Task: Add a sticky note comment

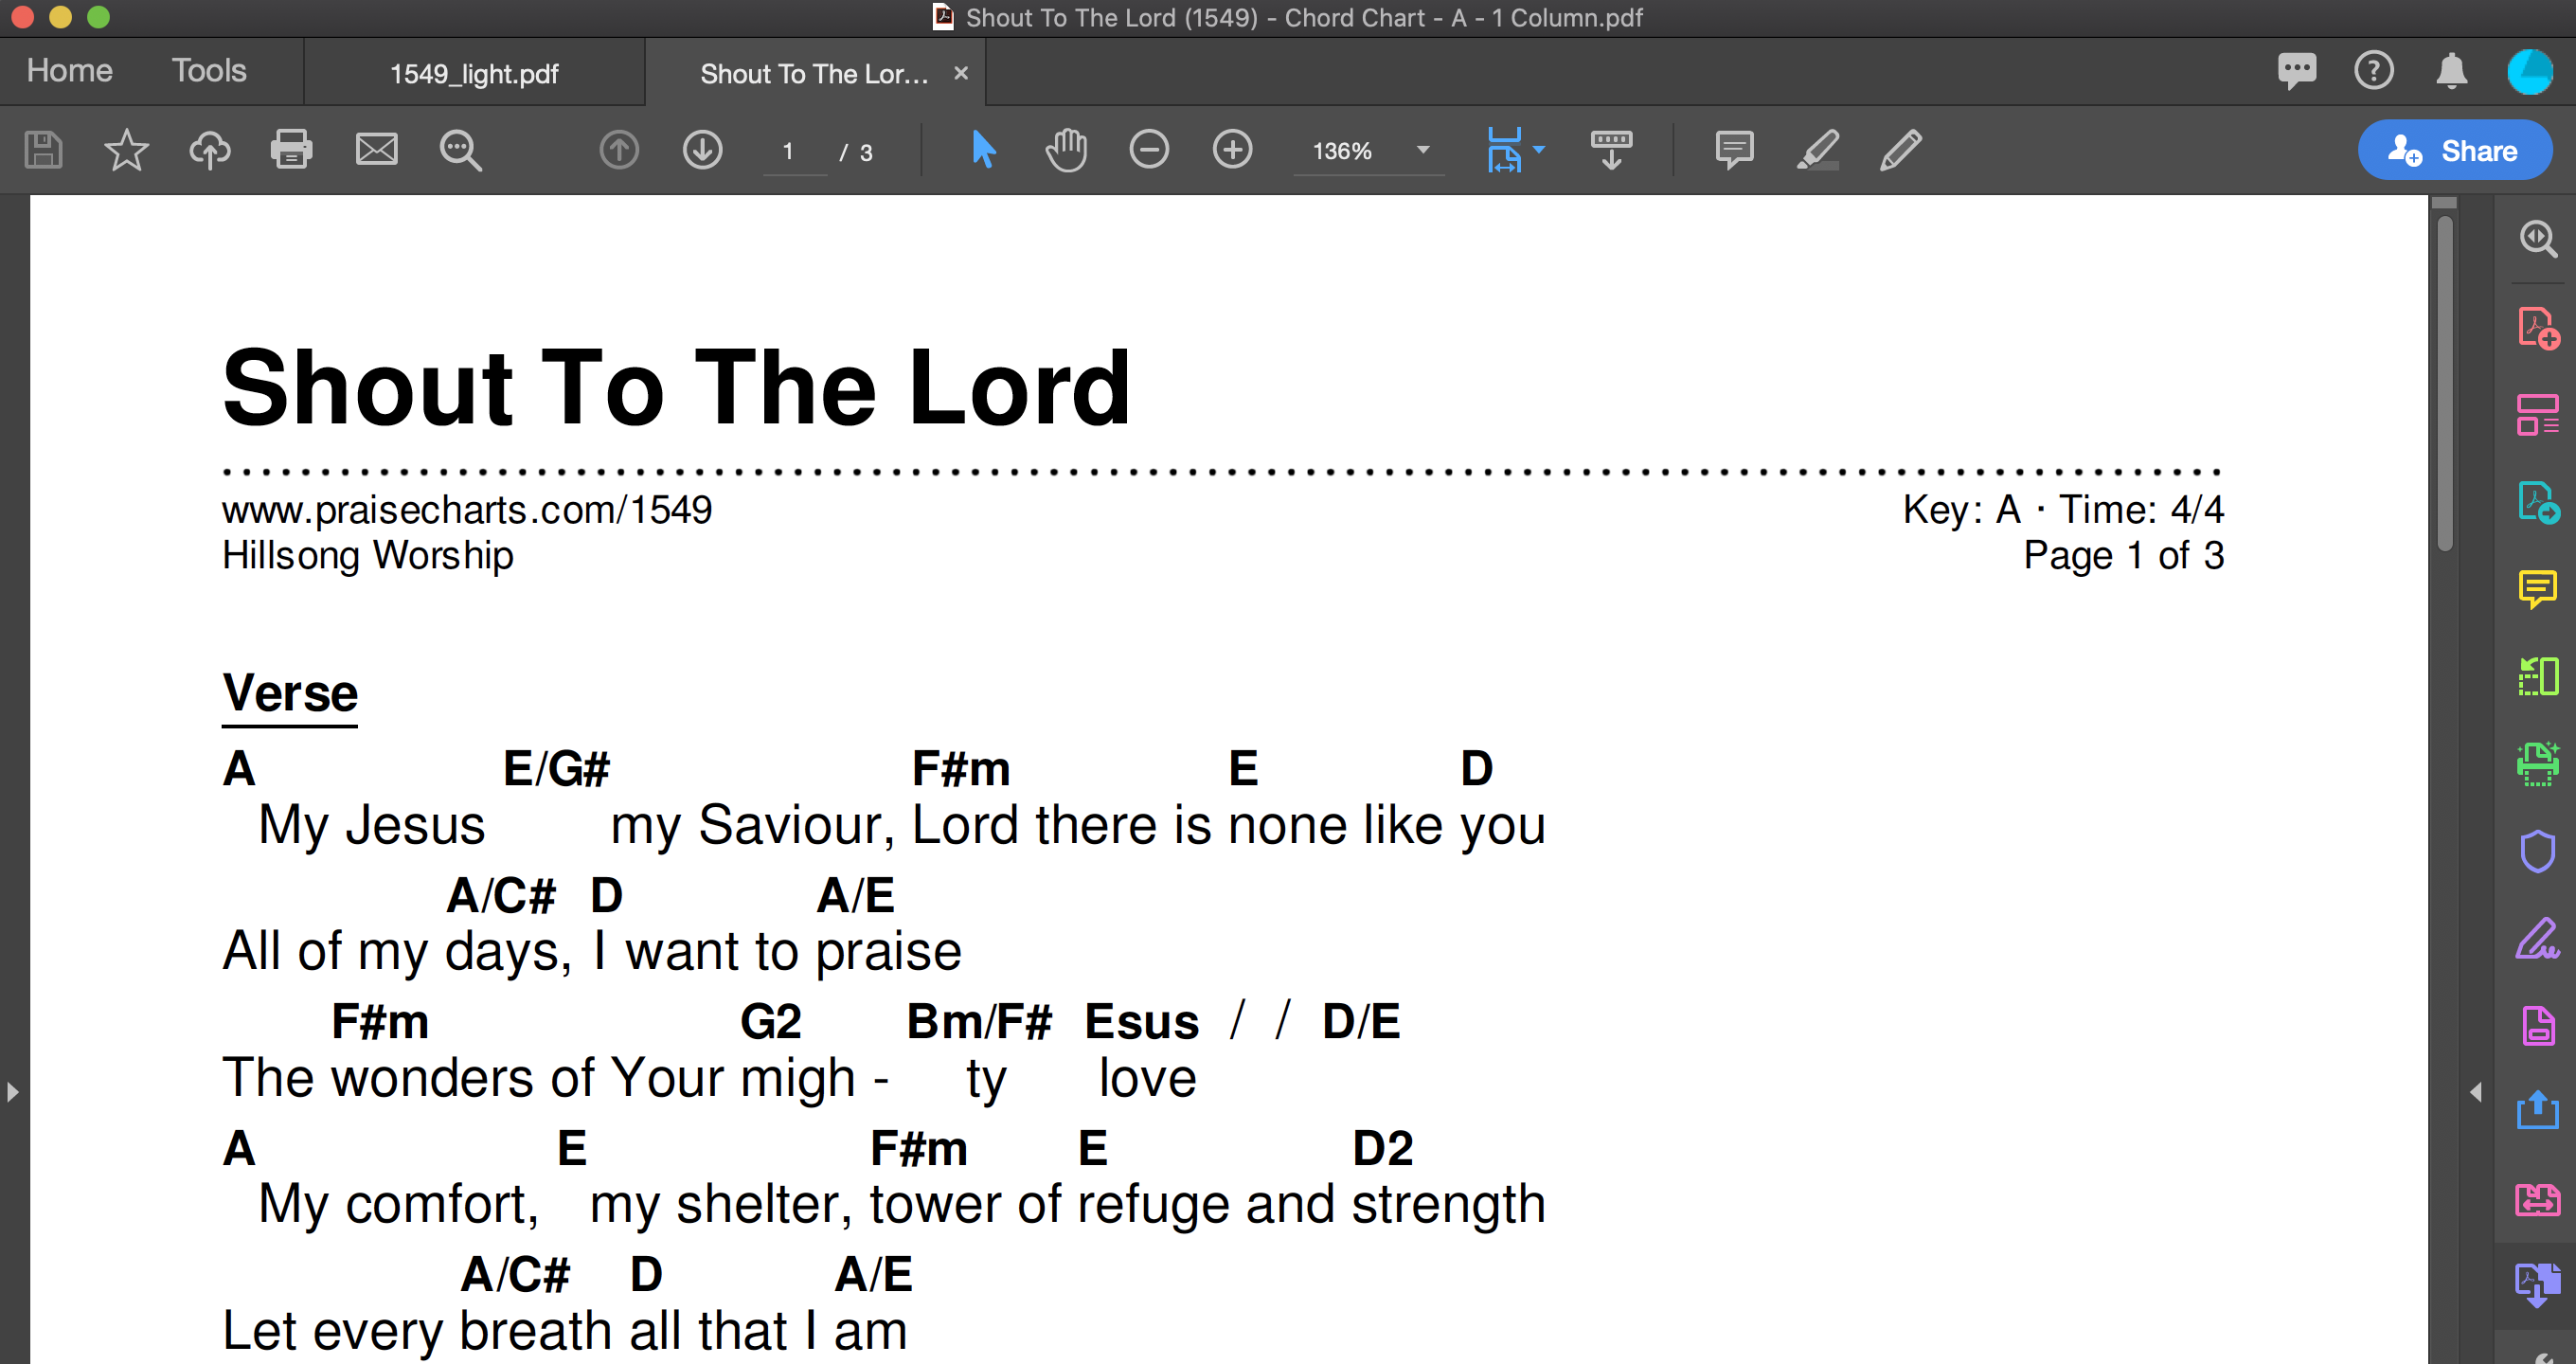Action: coord(1733,150)
